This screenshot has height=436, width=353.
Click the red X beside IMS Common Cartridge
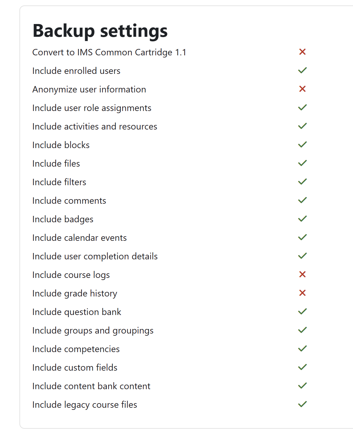coord(302,52)
